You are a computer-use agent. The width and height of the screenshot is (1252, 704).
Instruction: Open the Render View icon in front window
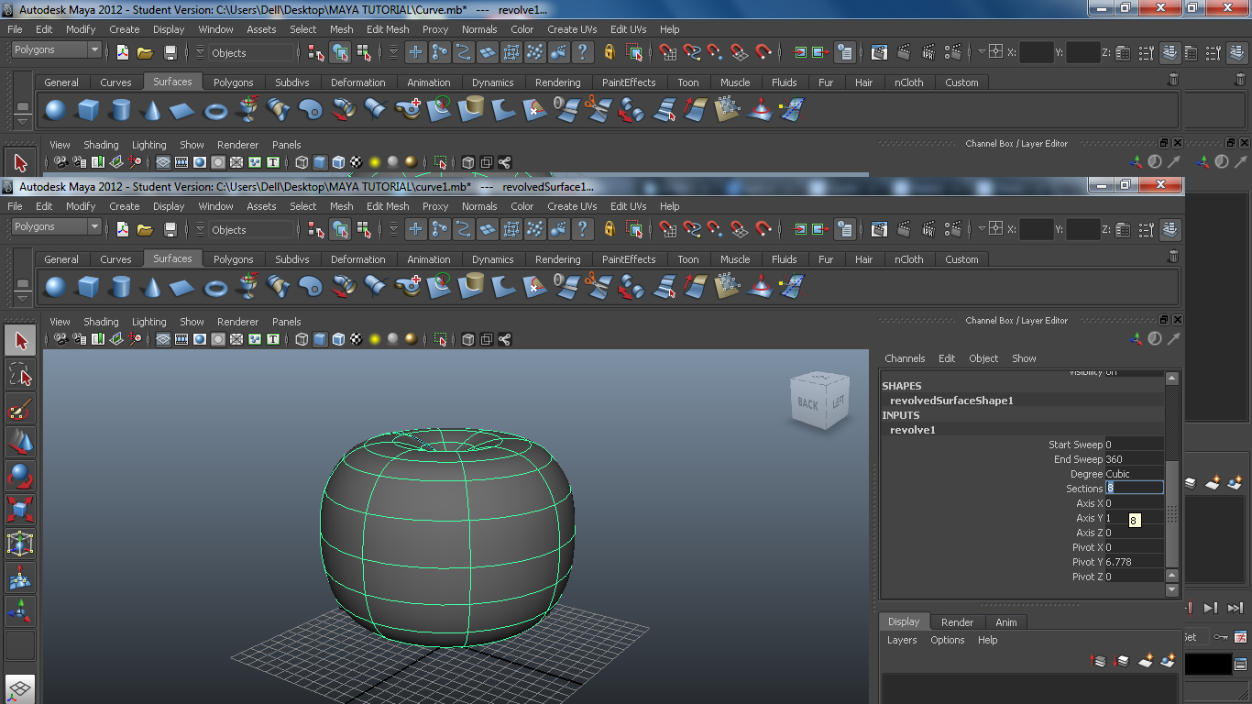[x=879, y=229]
